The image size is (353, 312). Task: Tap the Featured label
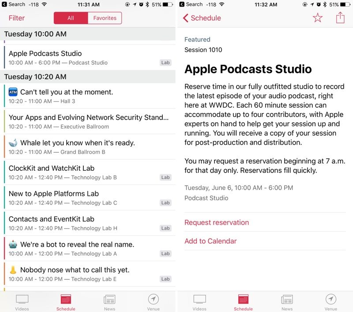(x=197, y=39)
